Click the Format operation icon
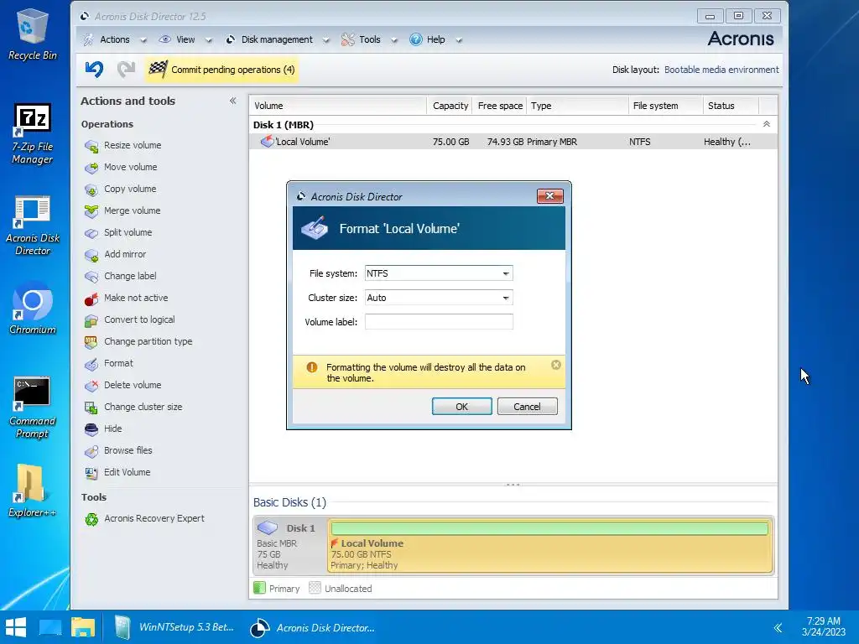 [91, 364]
